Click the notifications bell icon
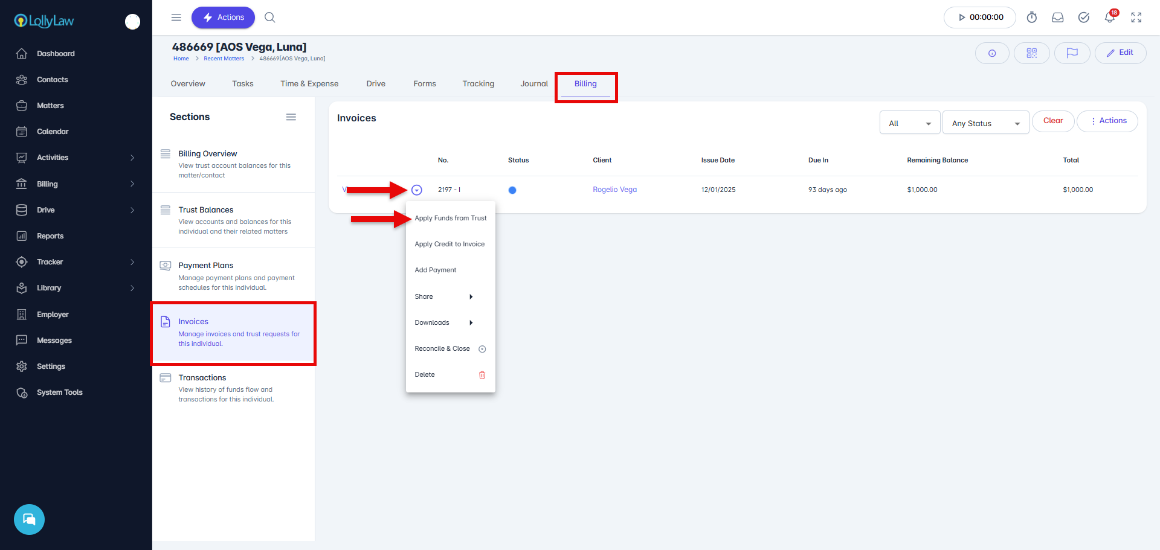1160x550 pixels. [1109, 18]
